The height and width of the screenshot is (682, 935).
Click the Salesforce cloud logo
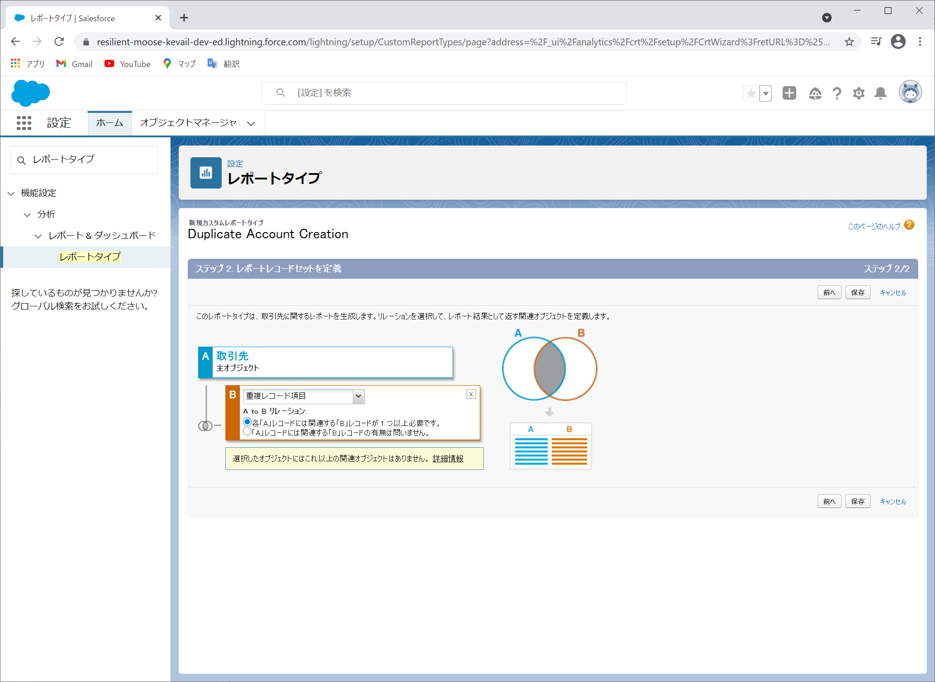tap(30, 93)
